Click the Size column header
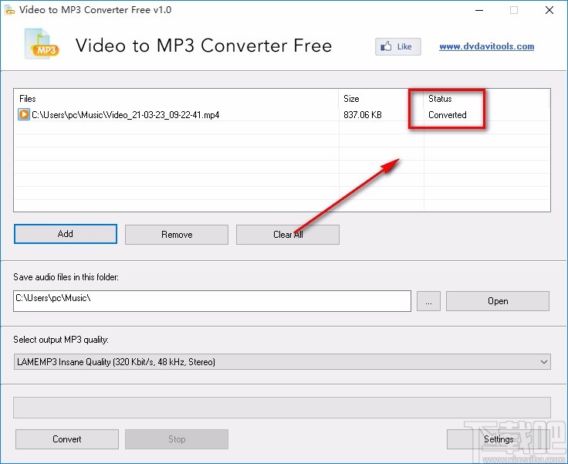Image resolution: width=568 pixels, height=464 pixels. click(381, 99)
